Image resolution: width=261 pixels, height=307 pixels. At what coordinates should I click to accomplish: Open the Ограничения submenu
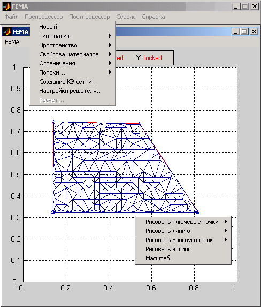click(72, 63)
